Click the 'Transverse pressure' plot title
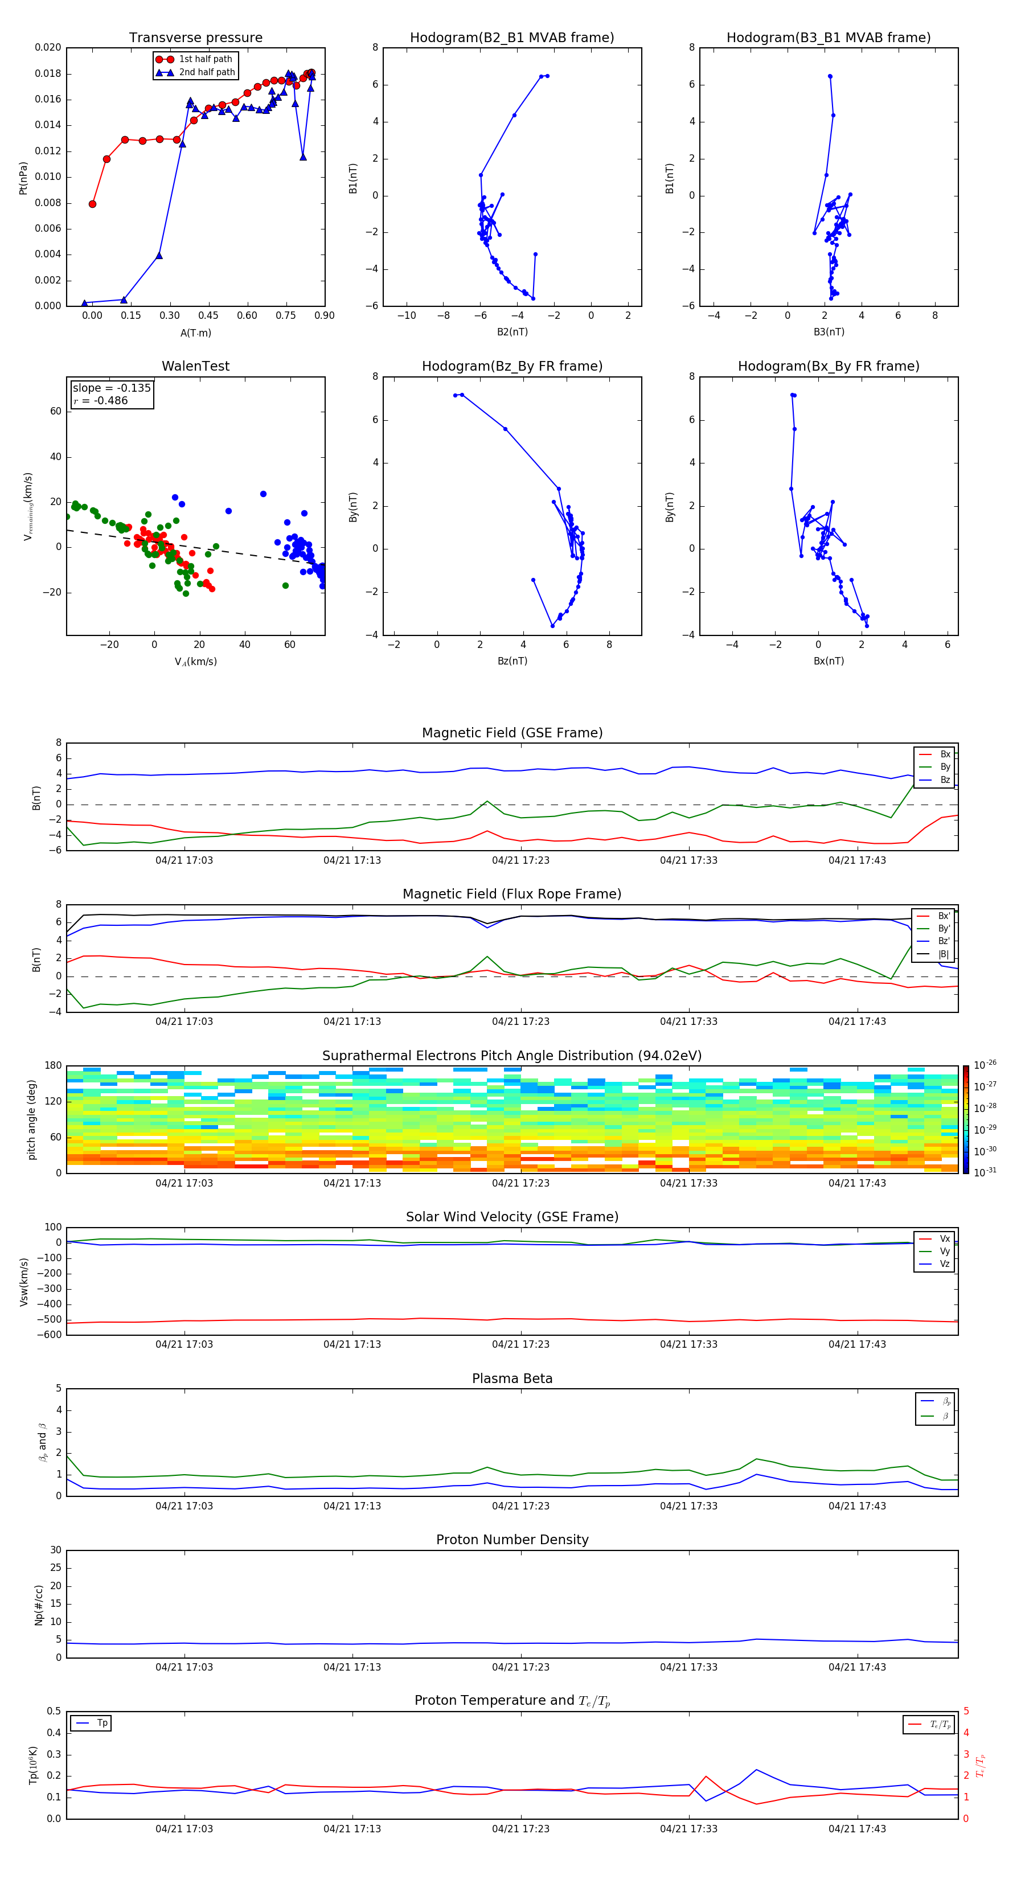This screenshot has height=1879, width=1025. click(x=195, y=38)
